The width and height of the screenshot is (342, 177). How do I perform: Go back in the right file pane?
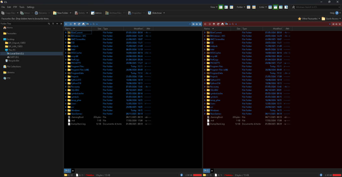pyautogui.click(x=205, y=24)
